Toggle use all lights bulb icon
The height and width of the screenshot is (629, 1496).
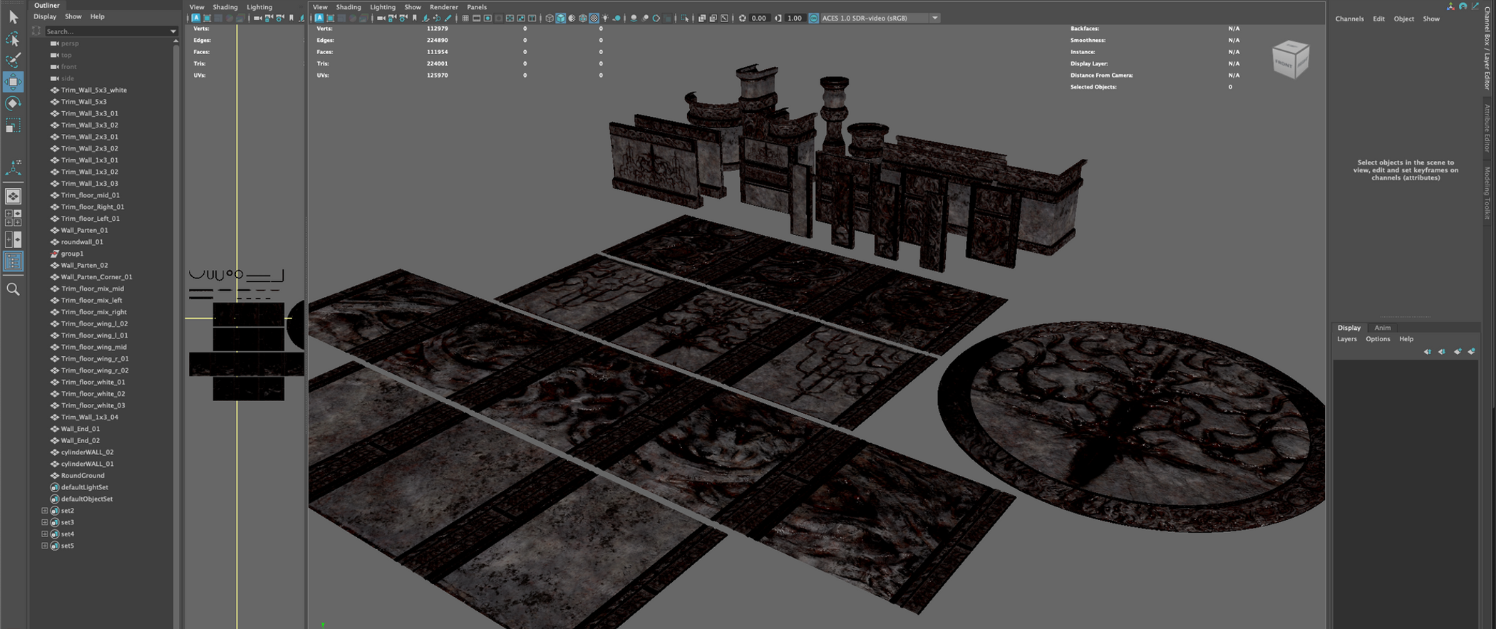pyautogui.click(x=605, y=19)
